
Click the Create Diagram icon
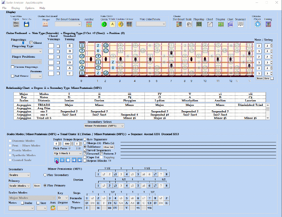point(221,24)
